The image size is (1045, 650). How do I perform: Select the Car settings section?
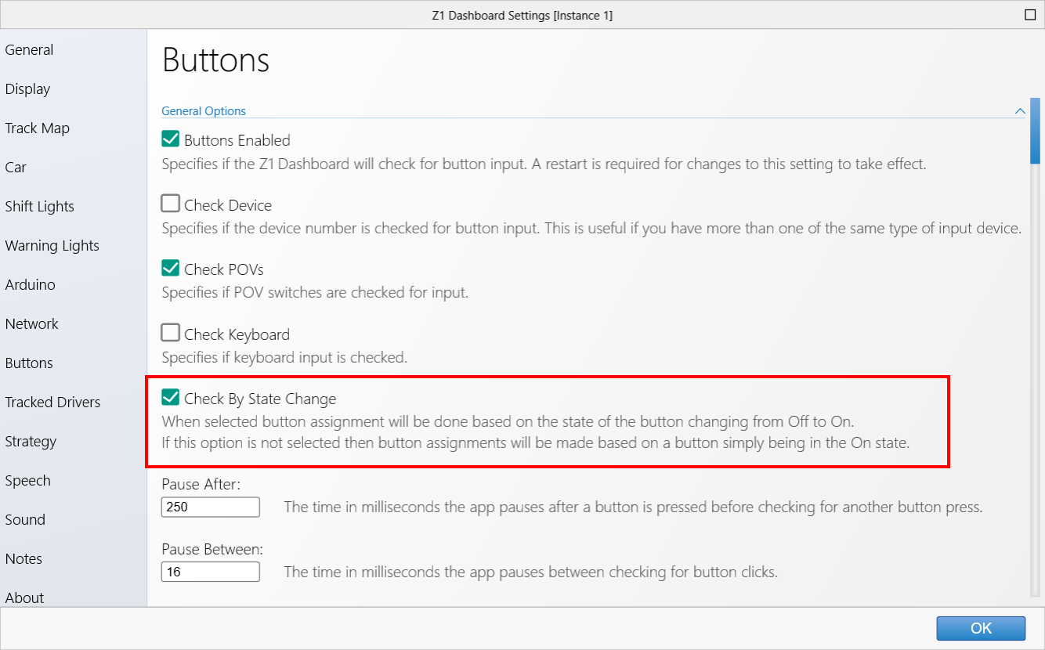pos(16,168)
